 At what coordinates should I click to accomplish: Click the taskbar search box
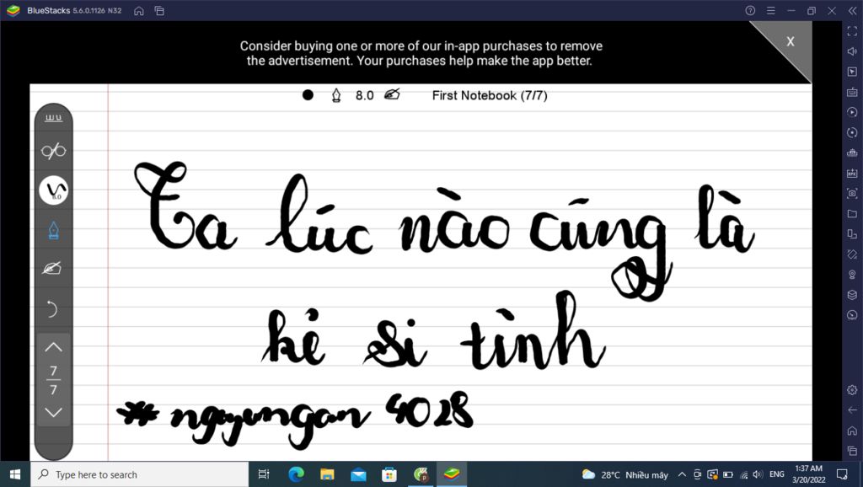click(139, 474)
